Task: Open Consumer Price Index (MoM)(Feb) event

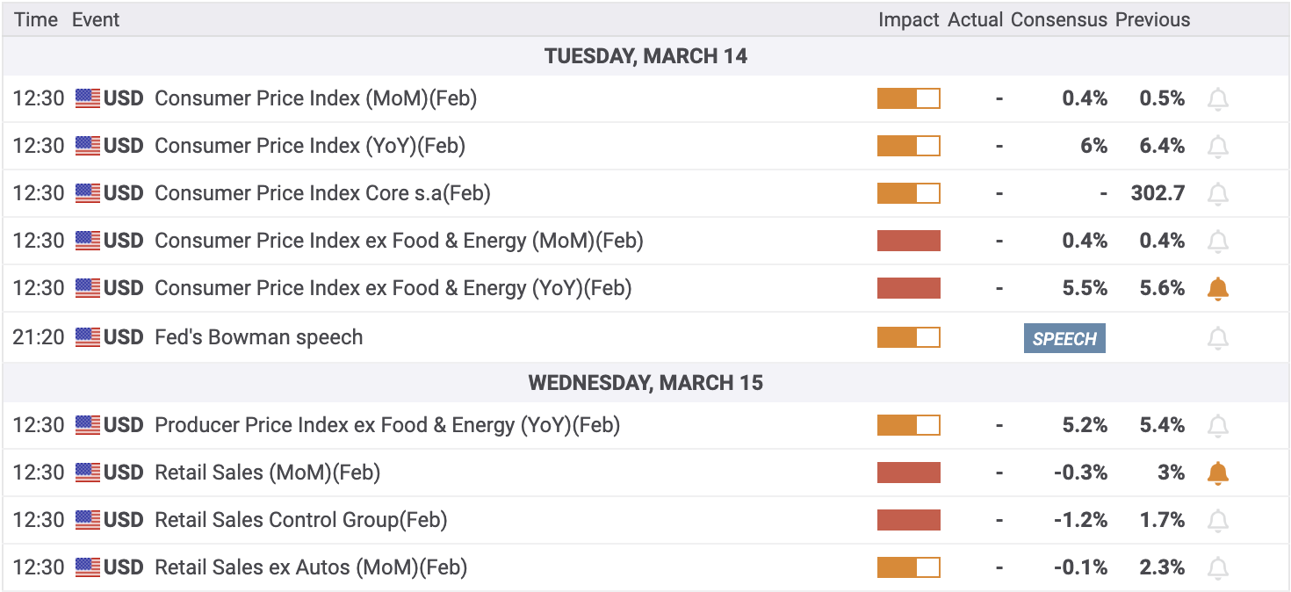Action: [315, 98]
